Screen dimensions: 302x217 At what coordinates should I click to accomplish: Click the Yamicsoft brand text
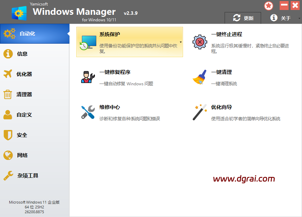pos(39,4)
